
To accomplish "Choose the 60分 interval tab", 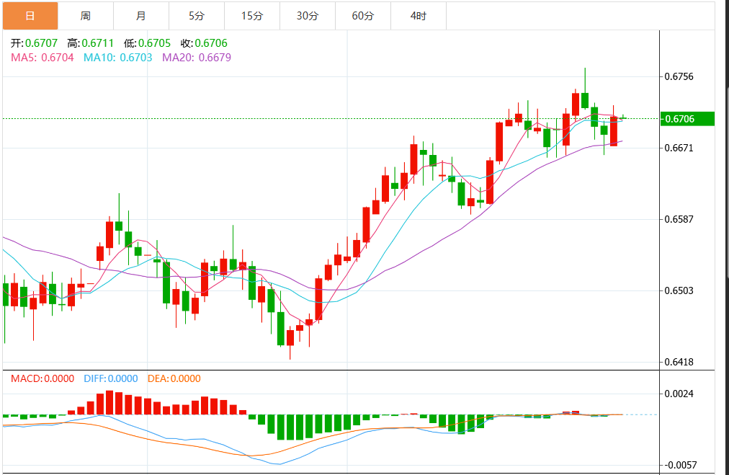I will (x=363, y=15).
